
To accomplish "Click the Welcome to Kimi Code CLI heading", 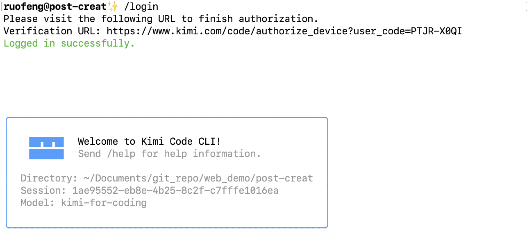I will click(x=150, y=141).
